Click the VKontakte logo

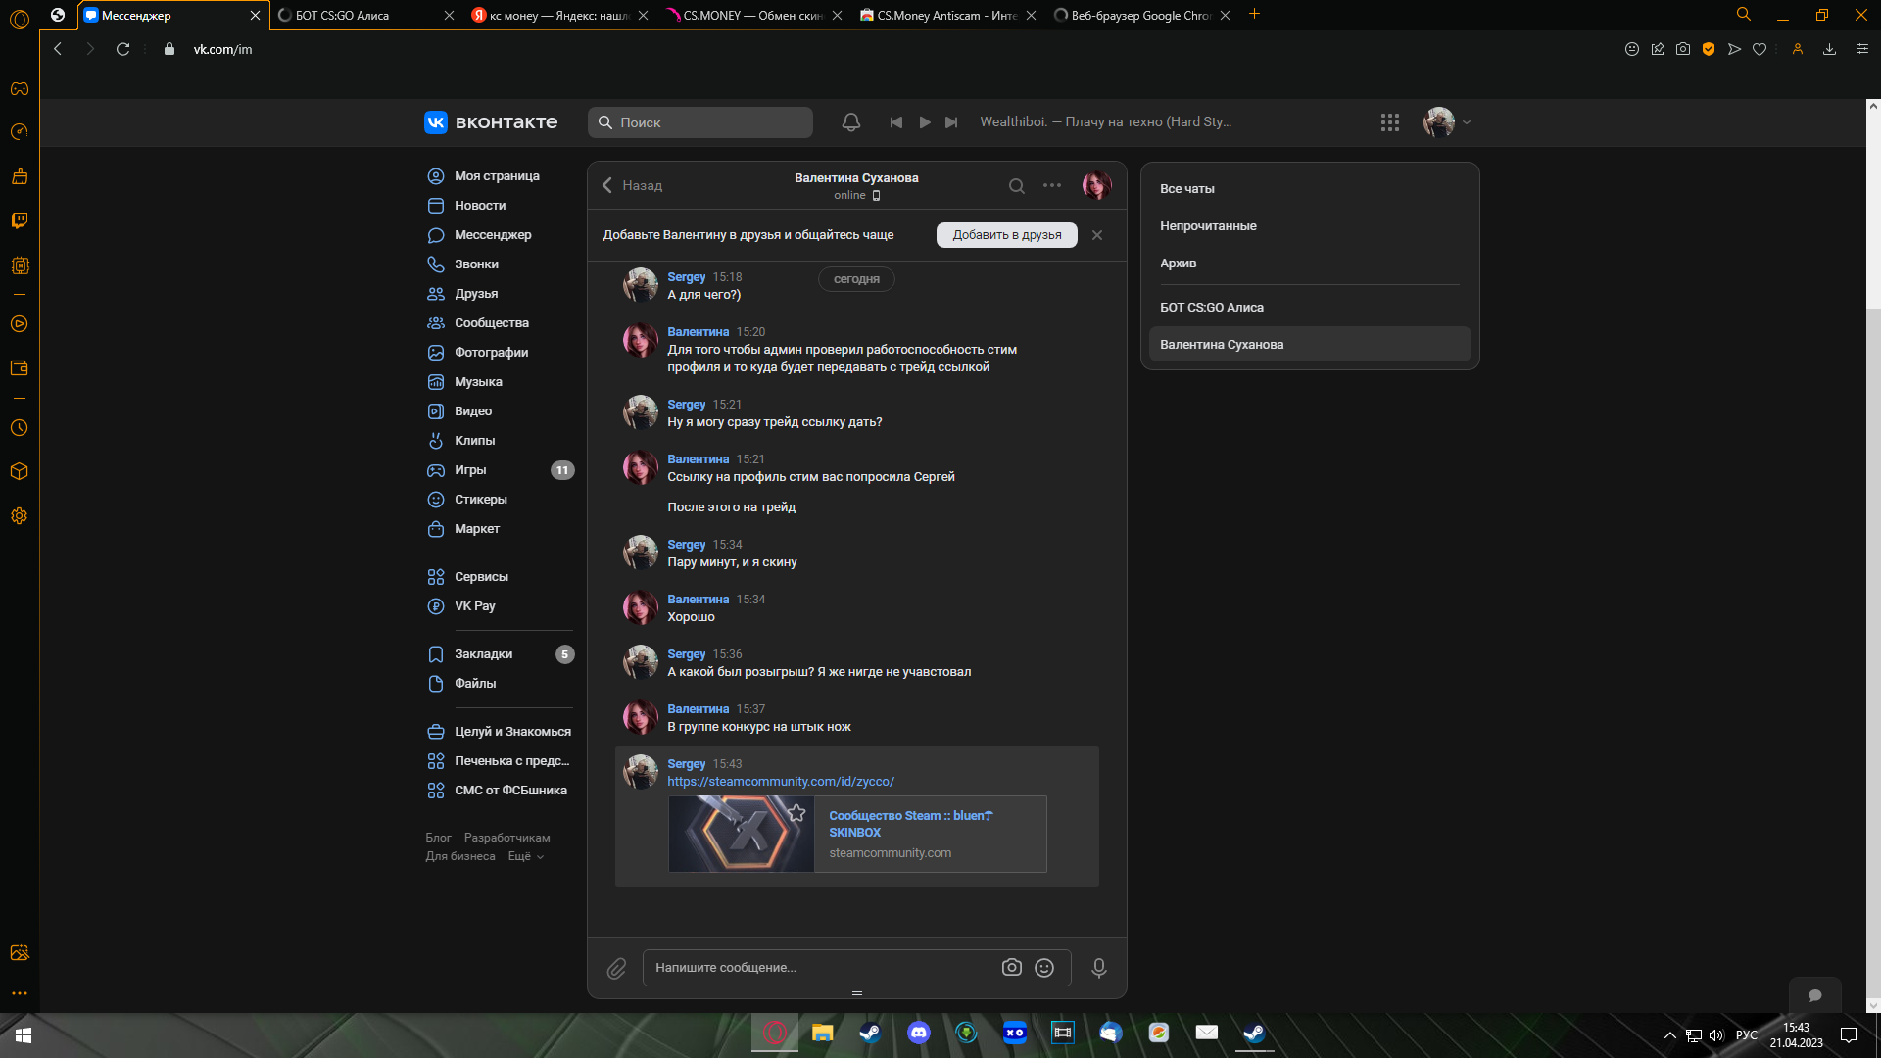pyautogui.click(x=491, y=122)
